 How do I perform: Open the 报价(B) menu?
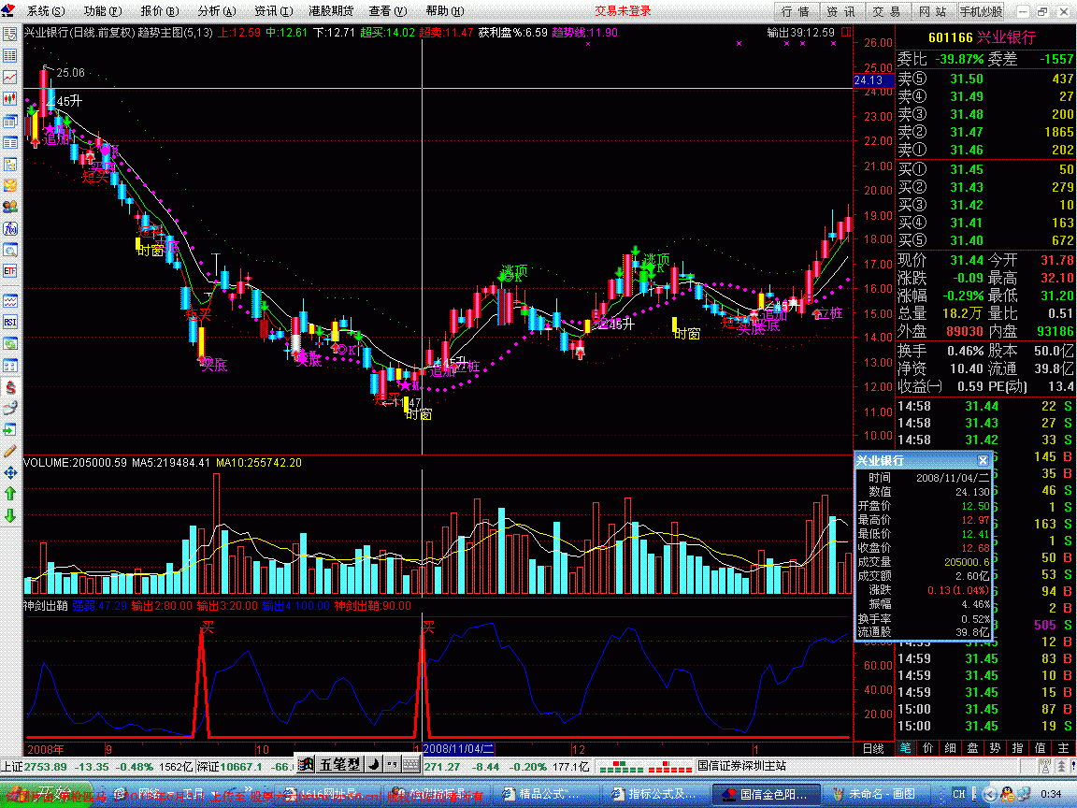click(159, 11)
